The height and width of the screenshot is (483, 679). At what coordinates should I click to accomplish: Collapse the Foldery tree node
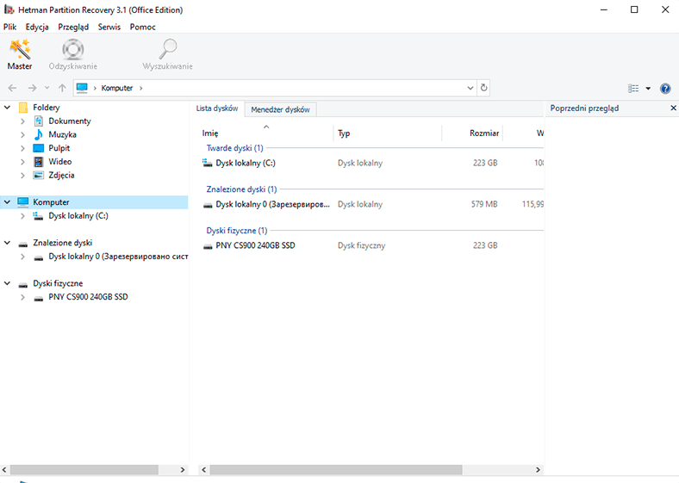[8, 108]
